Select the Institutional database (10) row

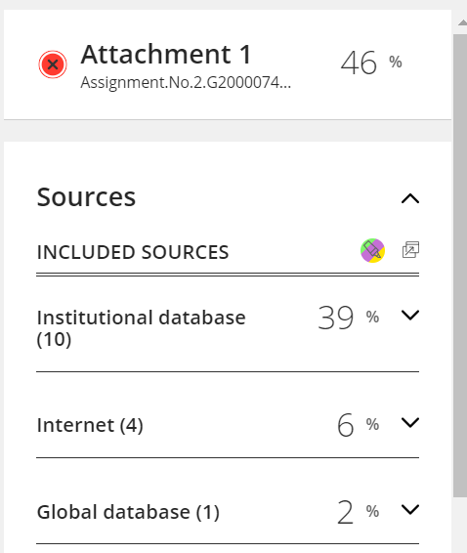[228, 328]
